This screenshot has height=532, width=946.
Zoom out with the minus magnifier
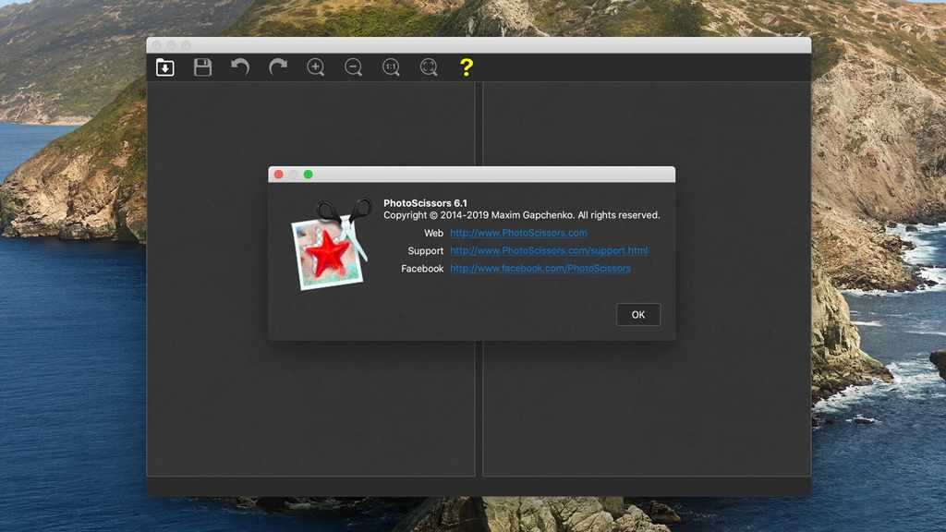pos(353,66)
